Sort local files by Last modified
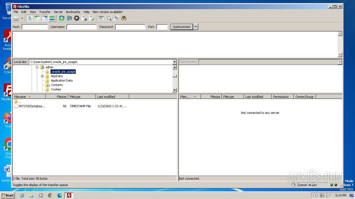This screenshot has width=355, height=199. pos(112,97)
